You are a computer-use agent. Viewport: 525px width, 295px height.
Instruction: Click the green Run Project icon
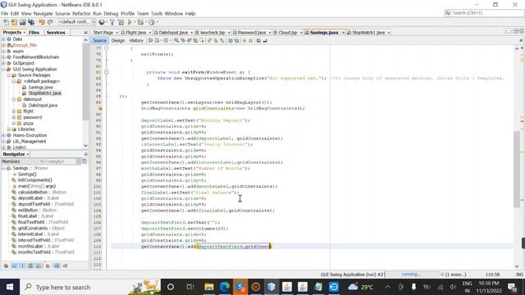click(130, 22)
